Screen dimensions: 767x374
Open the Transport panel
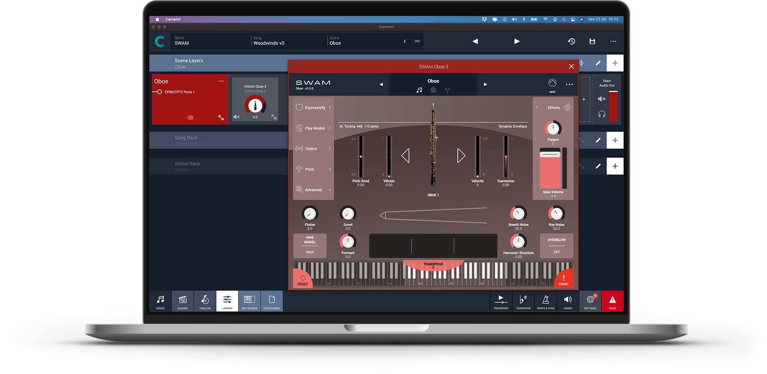501,301
